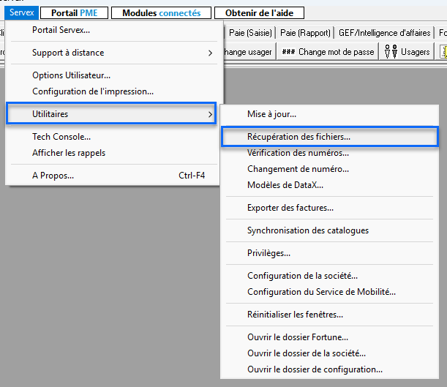Open the GEF/Intelligence d'affaires tab
447x387 pixels.
pos(385,32)
